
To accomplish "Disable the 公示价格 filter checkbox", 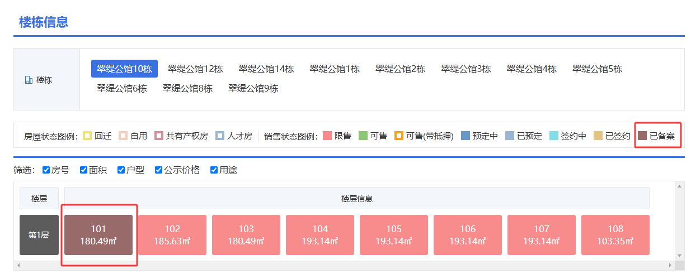I will 159,170.
